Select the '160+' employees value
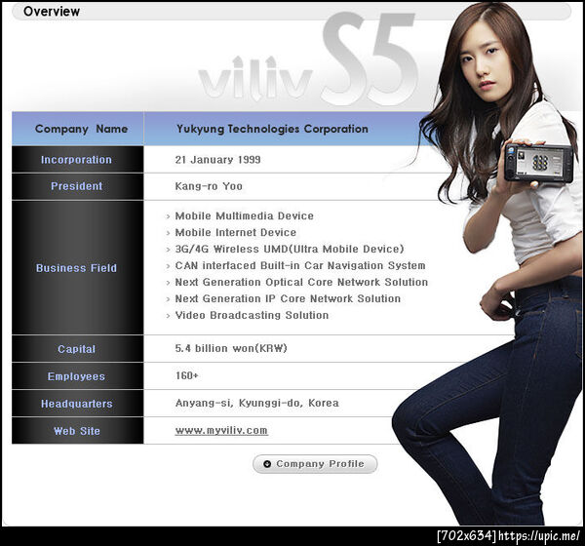 tap(187, 375)
